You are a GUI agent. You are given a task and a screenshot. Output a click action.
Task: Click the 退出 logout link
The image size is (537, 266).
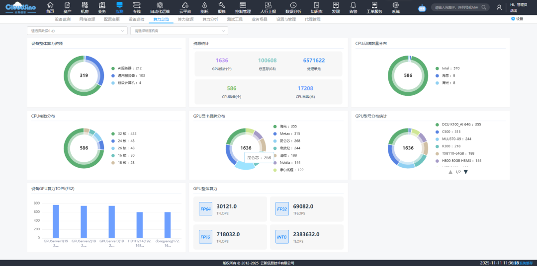(x=514, y=10)
